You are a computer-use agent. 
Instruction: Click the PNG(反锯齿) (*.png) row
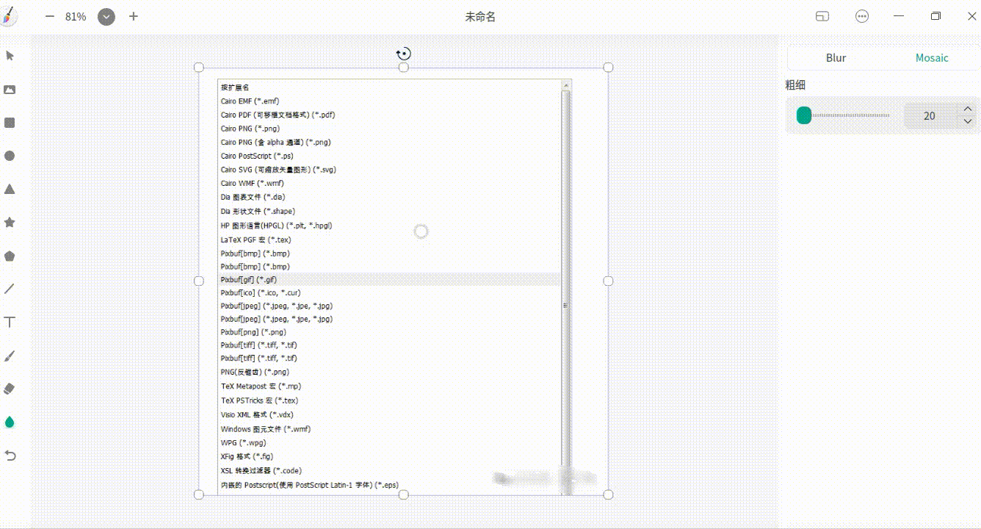[390, 372]
